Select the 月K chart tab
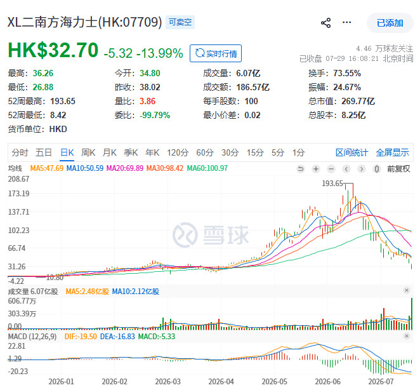The width and height of the screenshot is (420, 390). pos(110,152)
